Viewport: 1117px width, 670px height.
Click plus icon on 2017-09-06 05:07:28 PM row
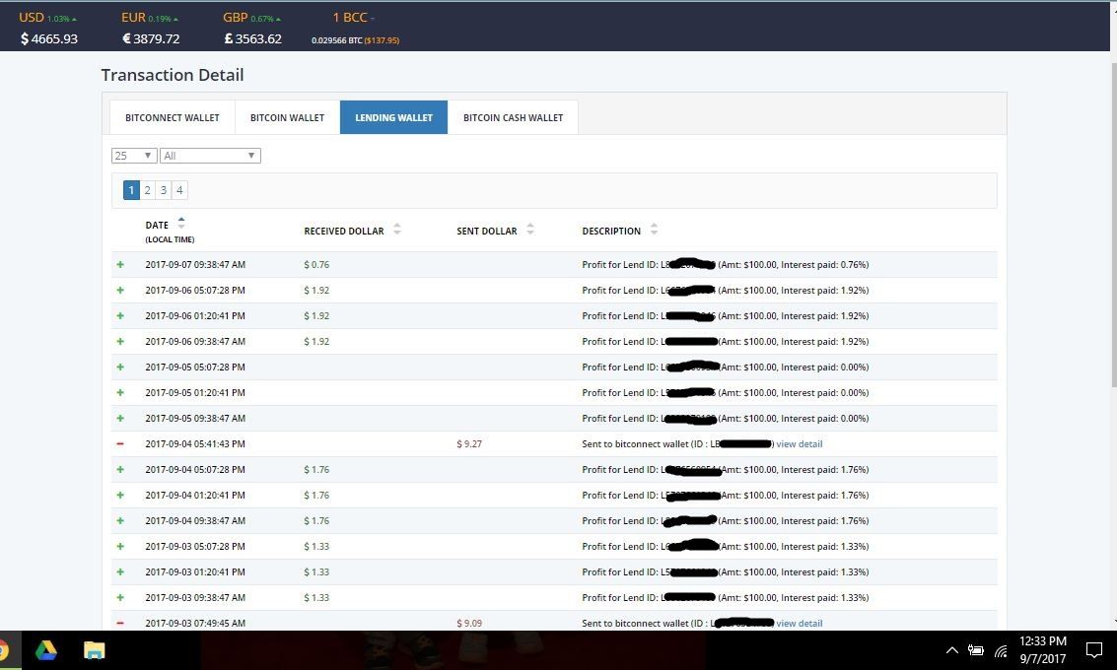120,290
